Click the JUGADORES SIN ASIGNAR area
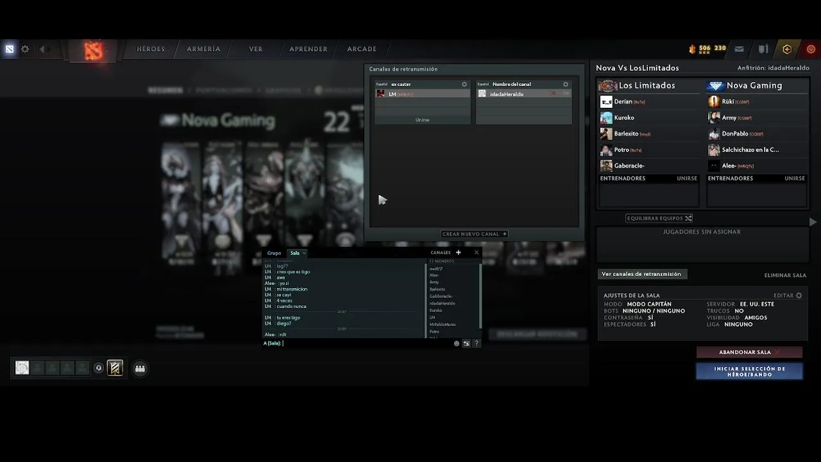 coord(702,244)
